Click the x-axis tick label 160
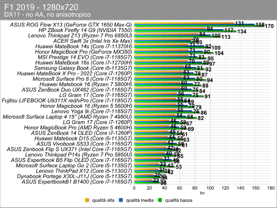This screenshot has height=208, width=277. tap(256, 188)
